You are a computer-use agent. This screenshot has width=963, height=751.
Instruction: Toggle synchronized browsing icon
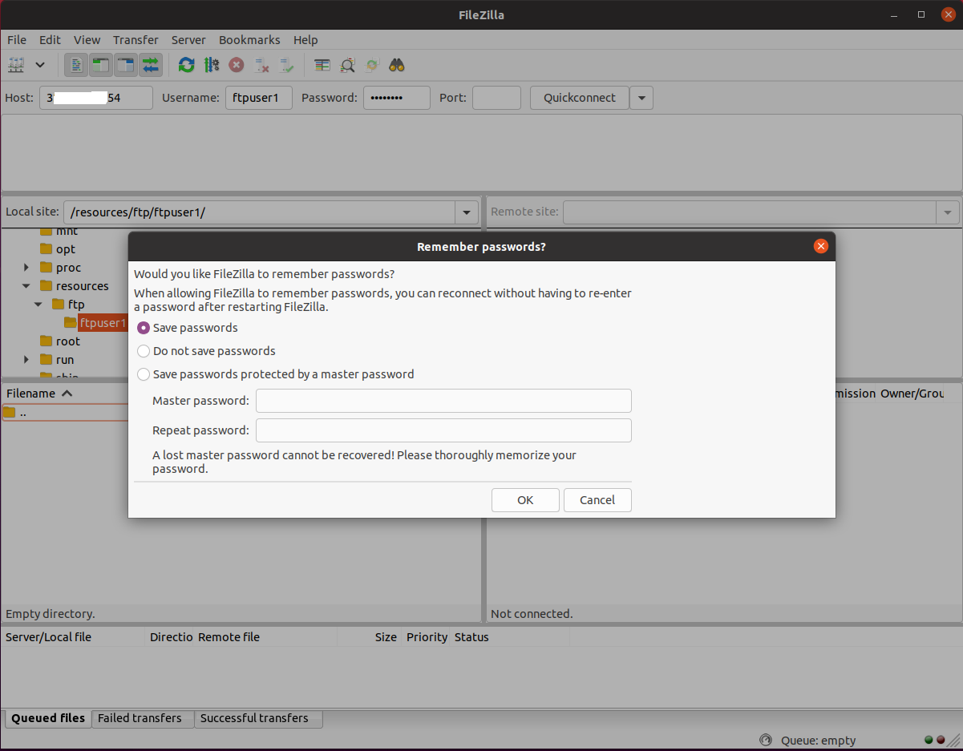point(372,65)
